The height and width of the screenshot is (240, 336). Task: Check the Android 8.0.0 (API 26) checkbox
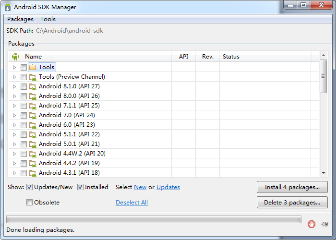(x=24, y=96)
